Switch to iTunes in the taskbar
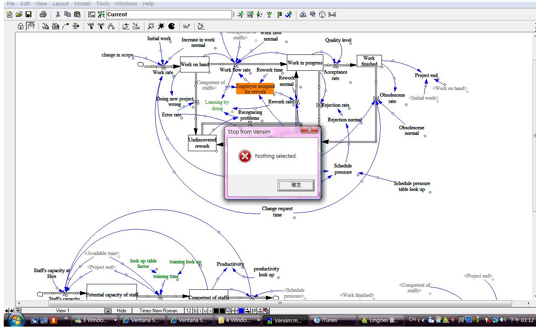Screen dimensions: 536x335 click(333, 320)
